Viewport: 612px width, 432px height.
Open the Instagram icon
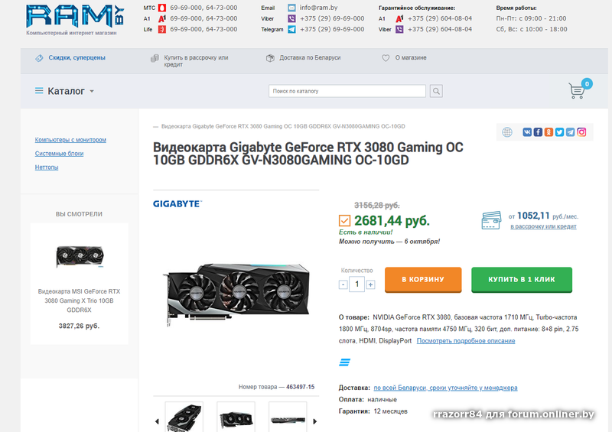click(581, 132)
